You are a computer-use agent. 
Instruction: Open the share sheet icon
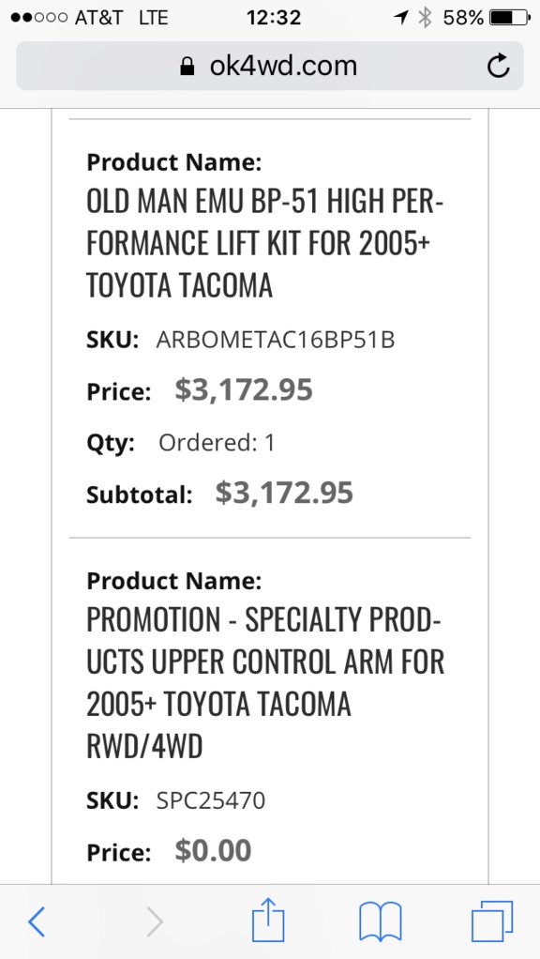click(x=269, y=920)
